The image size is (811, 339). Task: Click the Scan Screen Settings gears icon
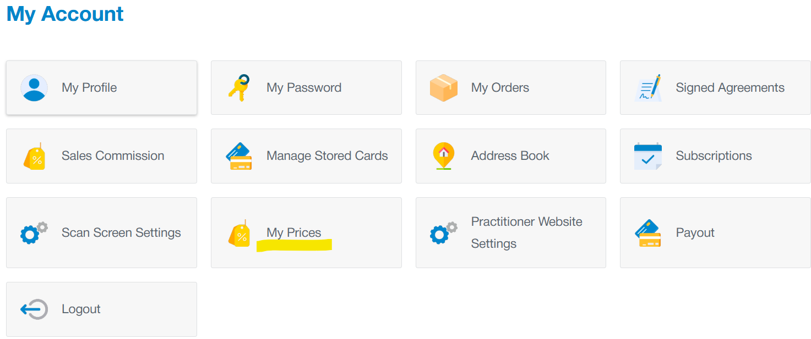click(34, 233)
